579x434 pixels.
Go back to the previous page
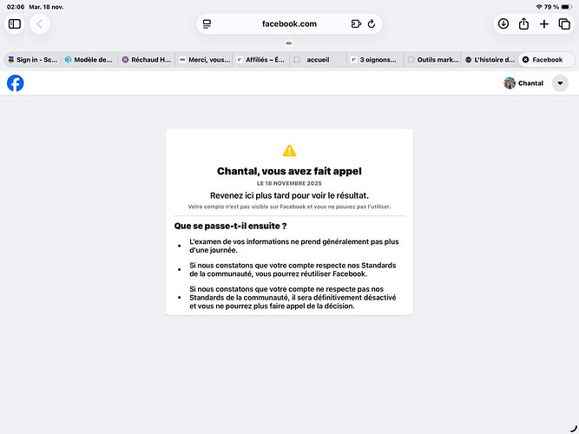40,24
